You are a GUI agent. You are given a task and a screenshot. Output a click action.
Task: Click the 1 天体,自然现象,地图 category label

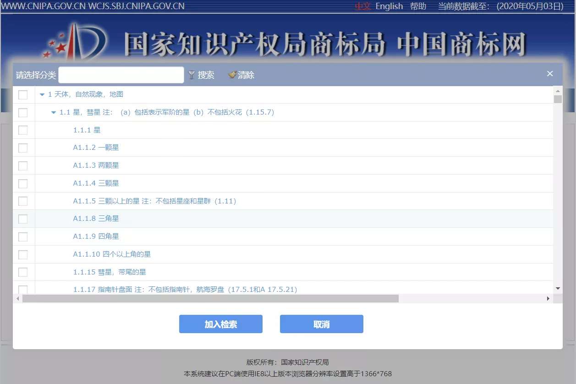86,94
